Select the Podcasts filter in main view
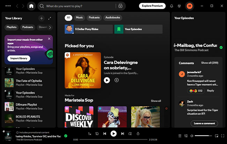Screen dimensions: 227x144 [94, 17]
